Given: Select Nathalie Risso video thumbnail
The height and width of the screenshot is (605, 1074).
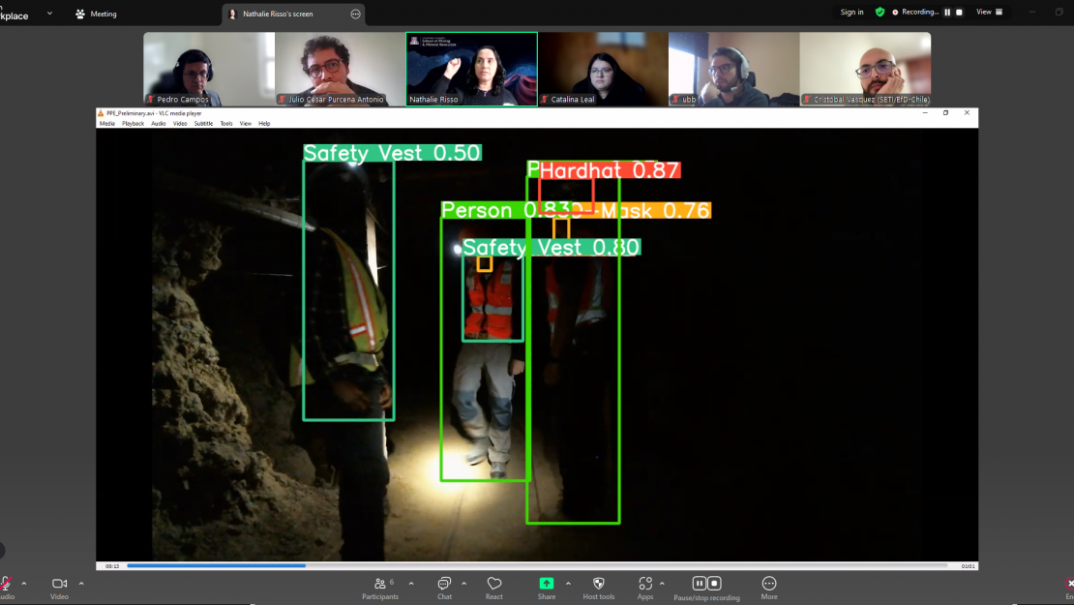Looking at the screenshot, I should coord(472,69).
